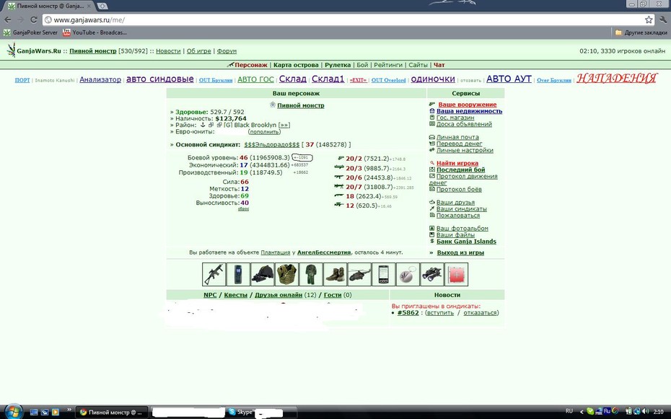This screenshot has height=419, width=671.
Task: Open the АВТО ГОС link
Action: click(x=255, y=79)
